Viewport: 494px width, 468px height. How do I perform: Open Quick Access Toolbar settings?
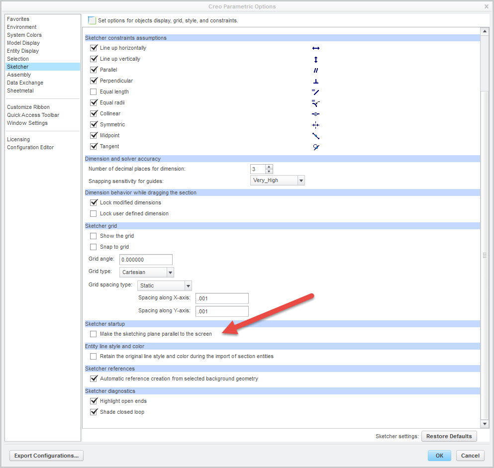tap(33, 115)
